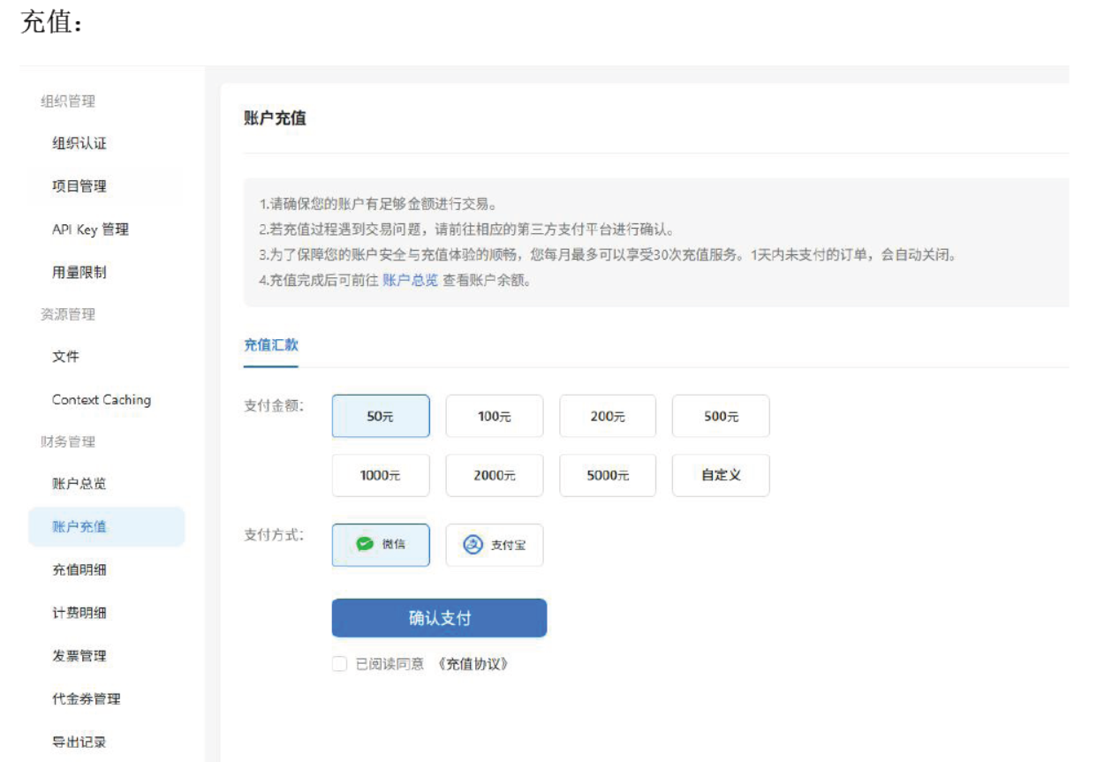Go to 代金券管理 in the sidebar
Viewport: 1104px width, 762px height.
[x=87, y=698]
